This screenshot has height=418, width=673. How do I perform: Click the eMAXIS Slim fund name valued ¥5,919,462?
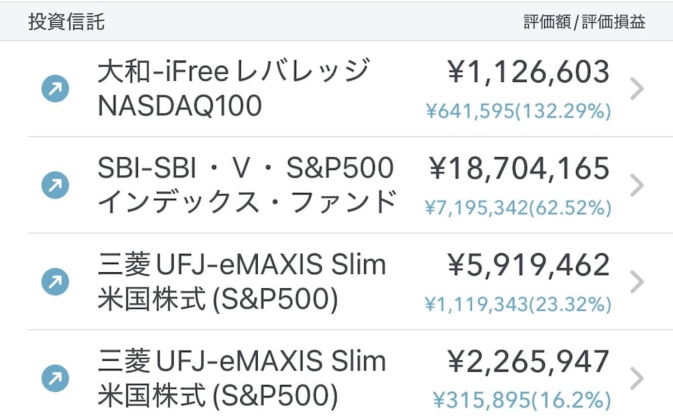coord(242,282)
